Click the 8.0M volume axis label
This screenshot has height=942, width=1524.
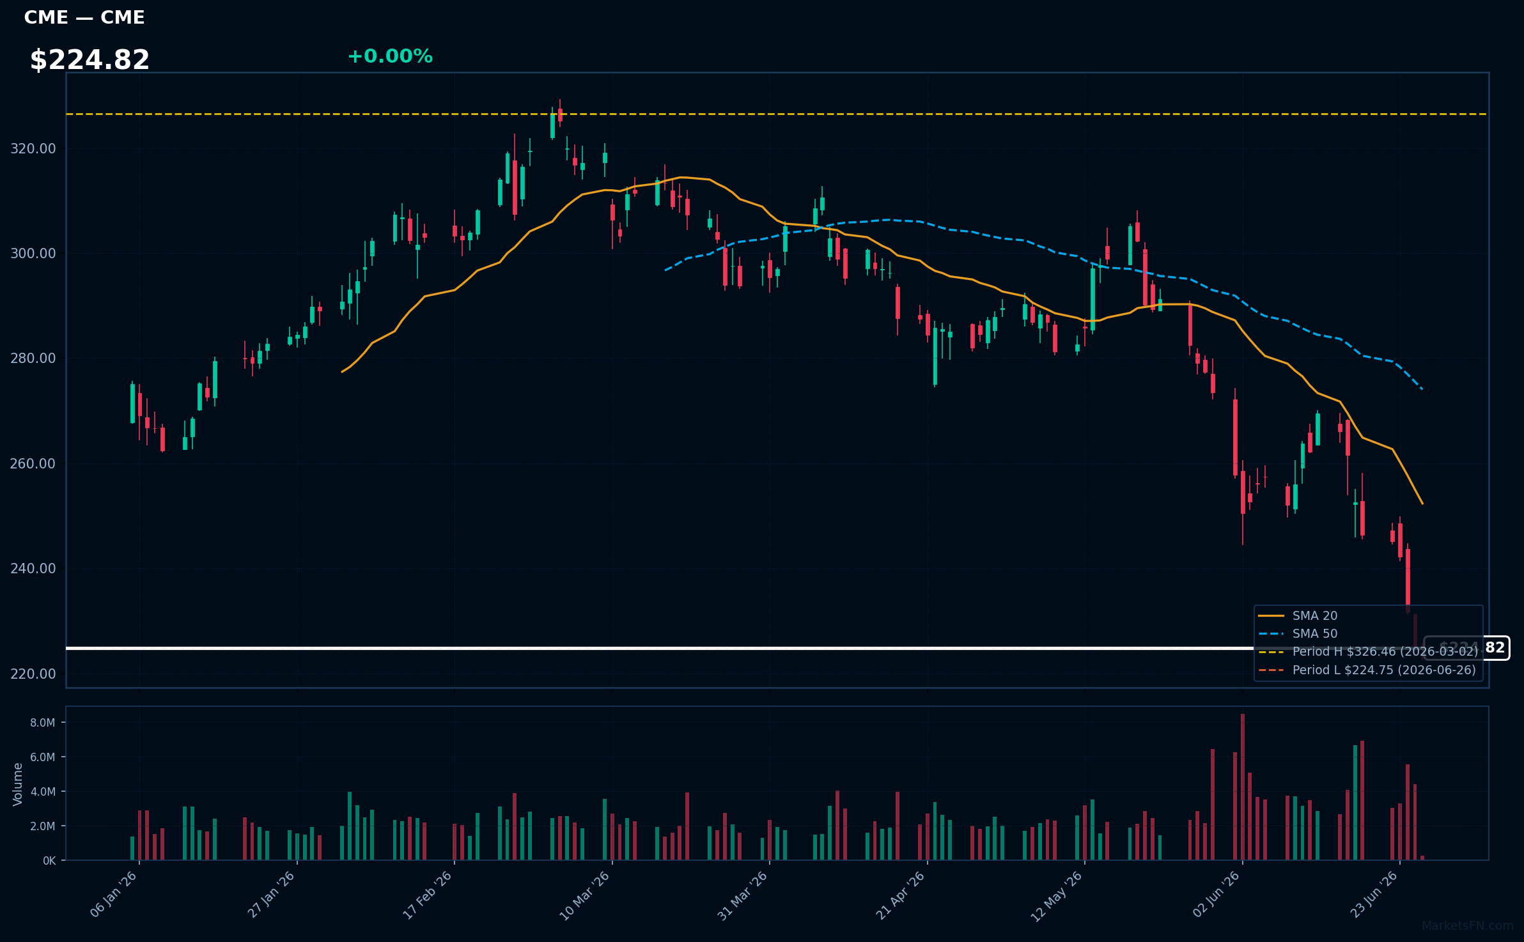pyautogui.click(x=43, y=723)
